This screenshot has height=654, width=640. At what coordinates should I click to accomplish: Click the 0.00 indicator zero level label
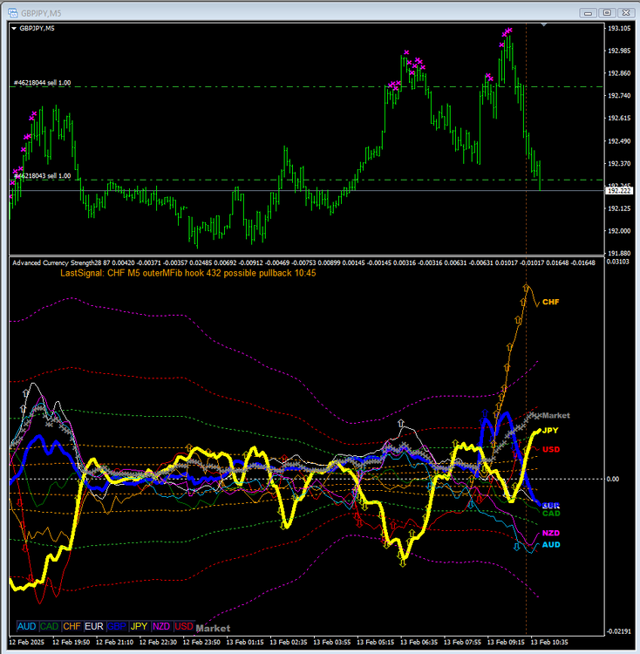613,480
